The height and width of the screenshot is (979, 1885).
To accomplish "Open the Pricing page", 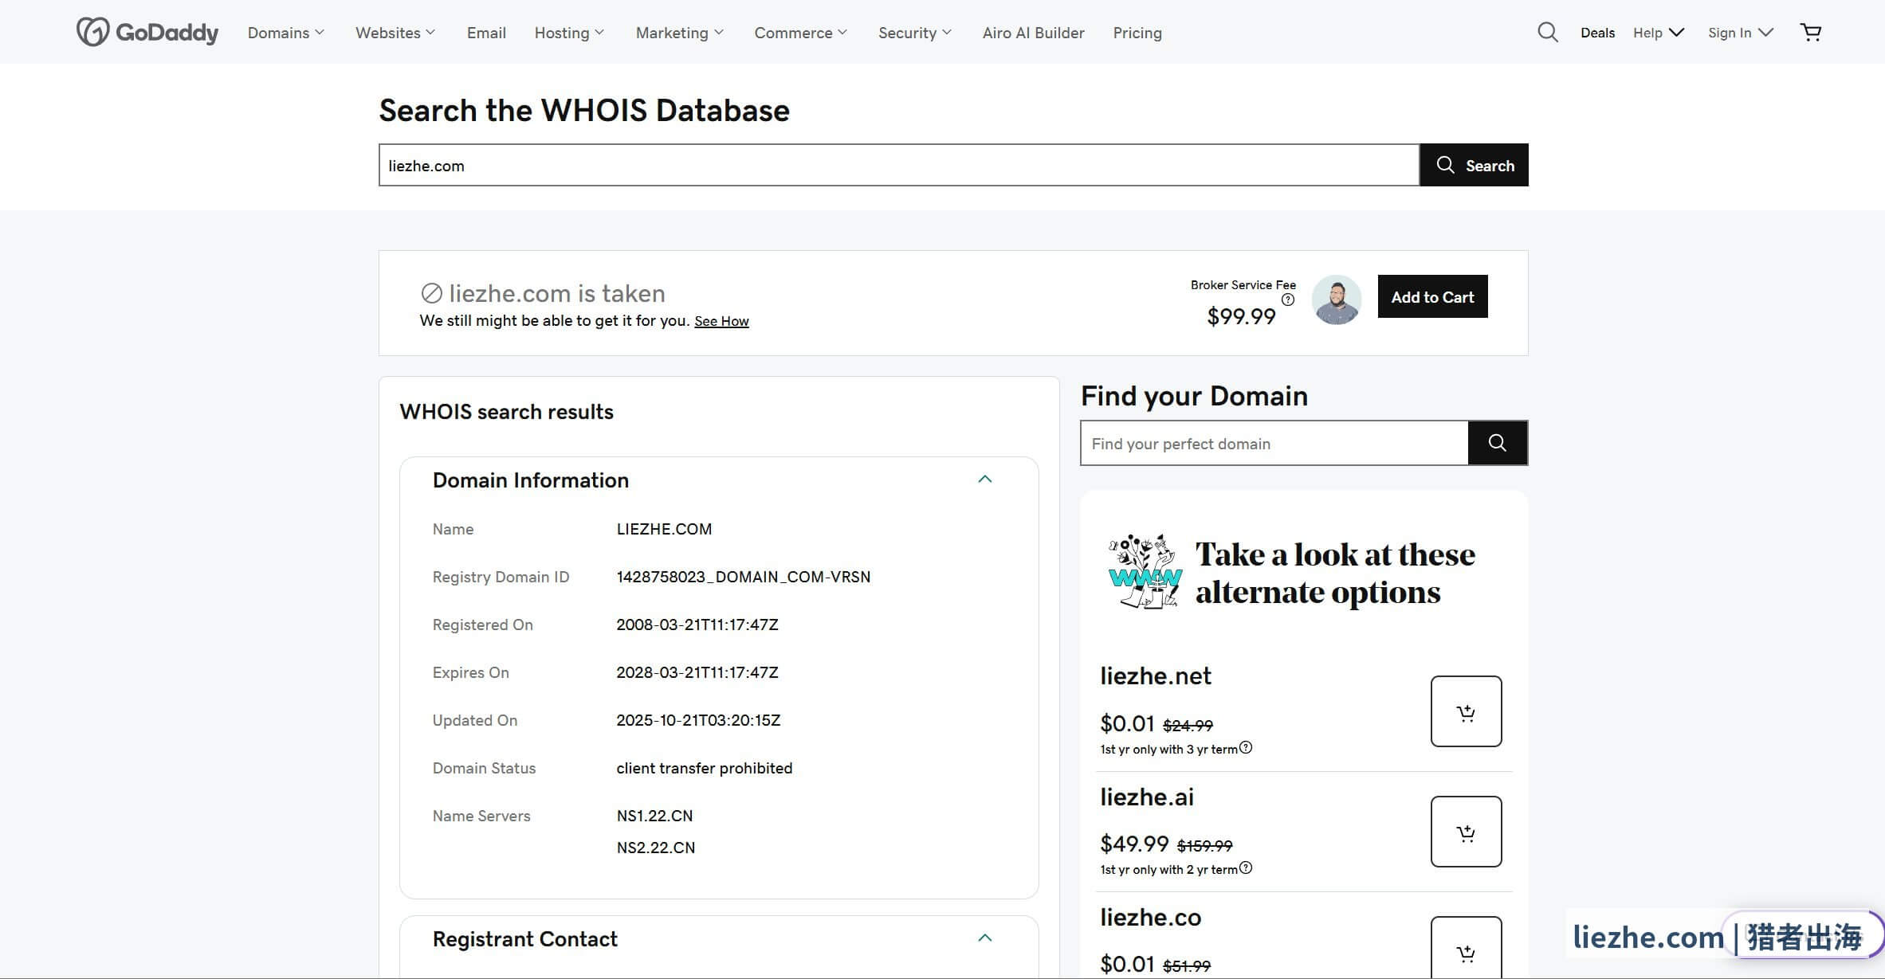I will tap(1137, 33).
